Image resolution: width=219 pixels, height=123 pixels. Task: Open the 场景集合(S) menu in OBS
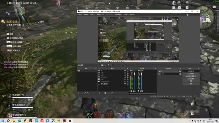tap(119, 14)
